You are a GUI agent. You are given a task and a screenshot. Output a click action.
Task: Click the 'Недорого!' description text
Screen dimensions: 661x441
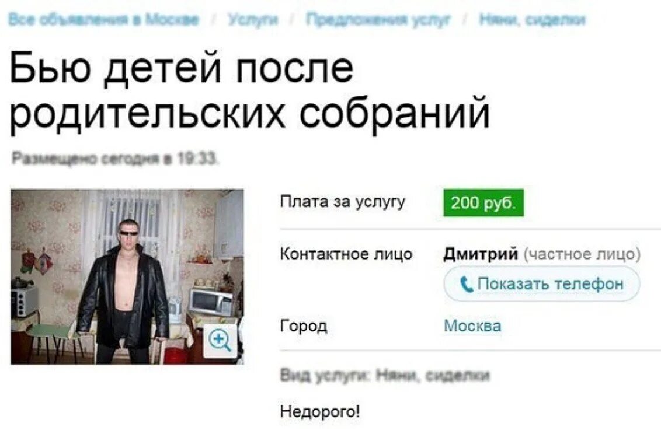point(320,411)
